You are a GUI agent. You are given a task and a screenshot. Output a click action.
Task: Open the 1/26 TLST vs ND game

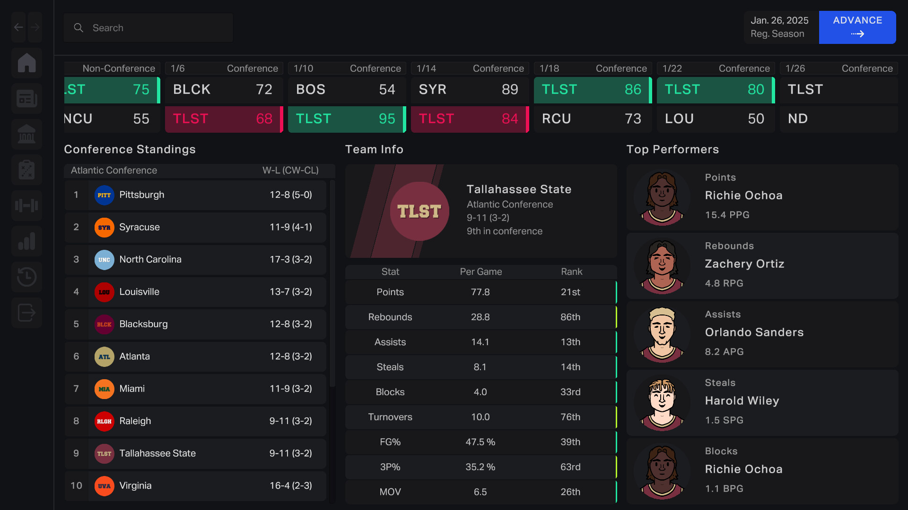pos(838,104)
